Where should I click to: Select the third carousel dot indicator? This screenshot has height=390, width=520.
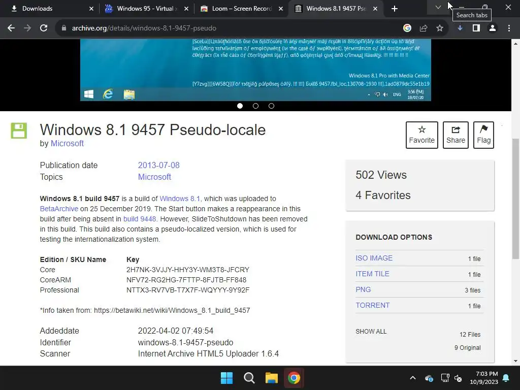tap(271, 106)
